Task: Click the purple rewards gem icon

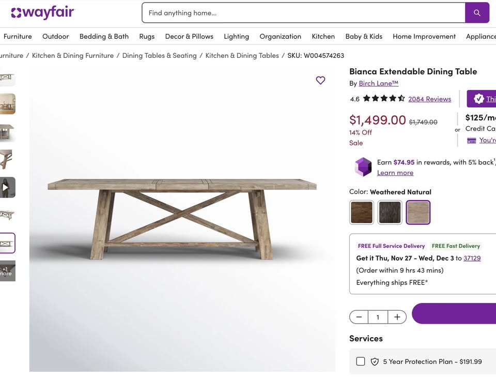Action: [363, 167]
